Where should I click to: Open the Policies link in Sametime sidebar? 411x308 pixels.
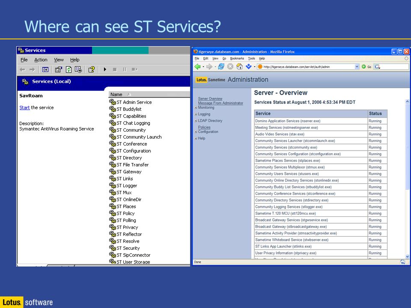[x=204, y=127]
